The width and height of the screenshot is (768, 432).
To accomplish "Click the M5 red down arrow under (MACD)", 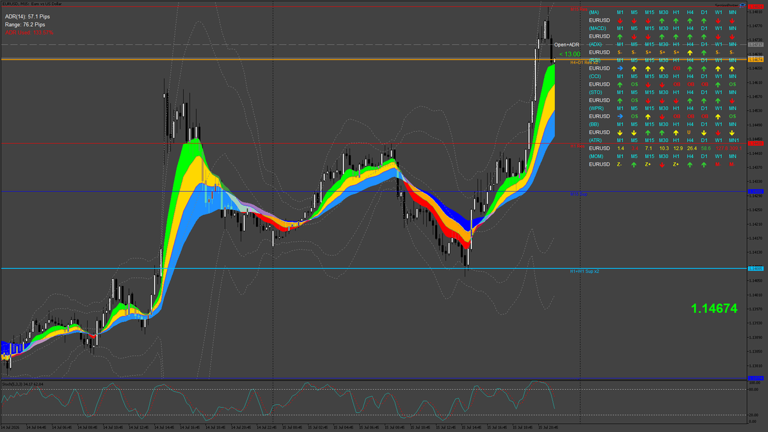I will (634, 36).
